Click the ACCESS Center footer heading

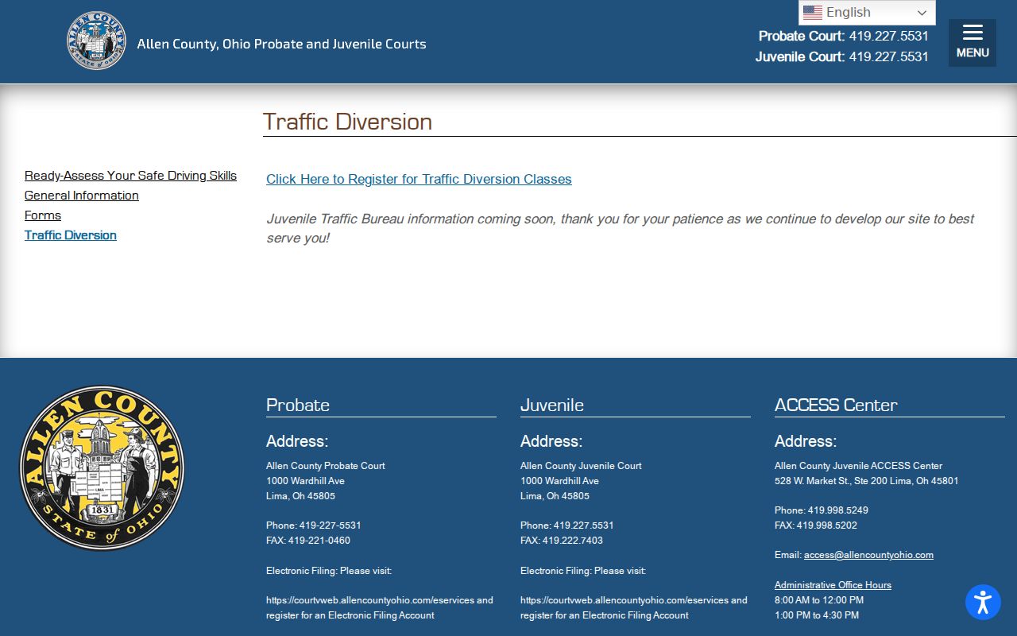pos(836,405)
